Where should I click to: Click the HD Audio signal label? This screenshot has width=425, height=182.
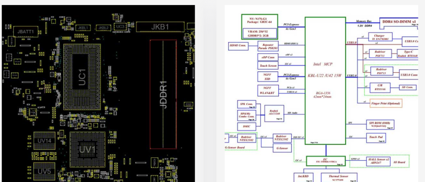tap(292, 112)
